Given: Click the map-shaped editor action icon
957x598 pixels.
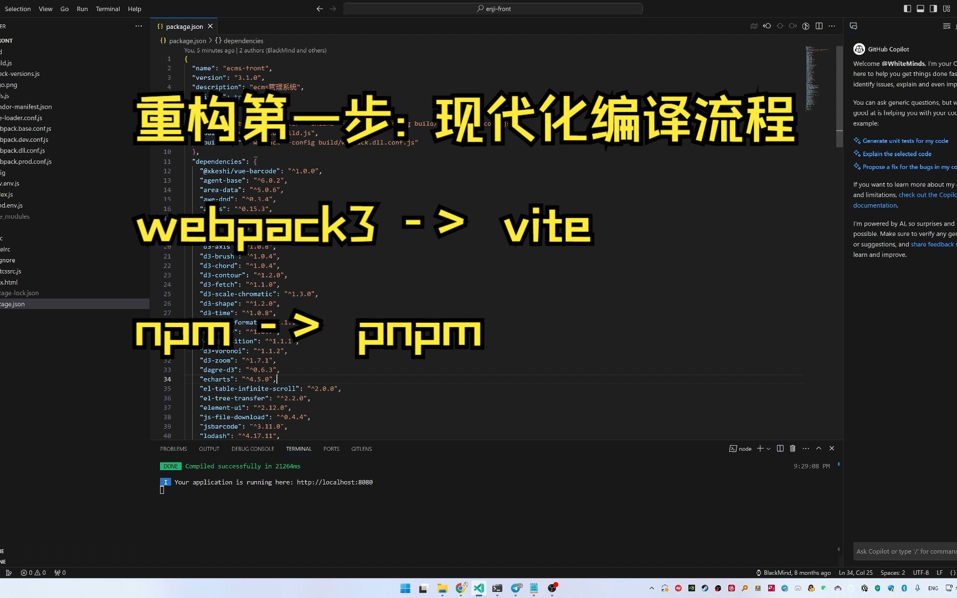Looking at the screenshot, I should pyautogui.click(x=754, y=26).
